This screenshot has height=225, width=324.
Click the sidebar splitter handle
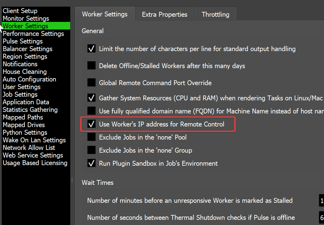pos(72,180)
